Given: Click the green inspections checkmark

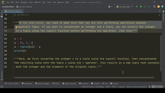Looking at the screenshot, I should (160, 15).
